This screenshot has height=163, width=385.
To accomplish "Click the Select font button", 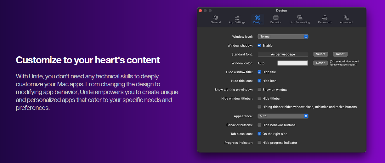I will click(x=320, y=54).
